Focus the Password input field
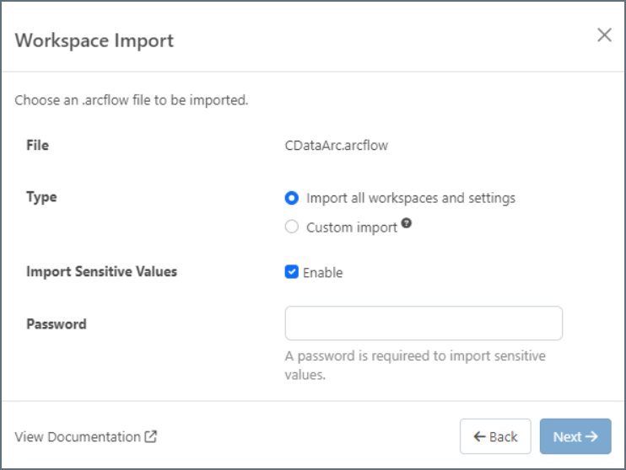 click(424, 323)
